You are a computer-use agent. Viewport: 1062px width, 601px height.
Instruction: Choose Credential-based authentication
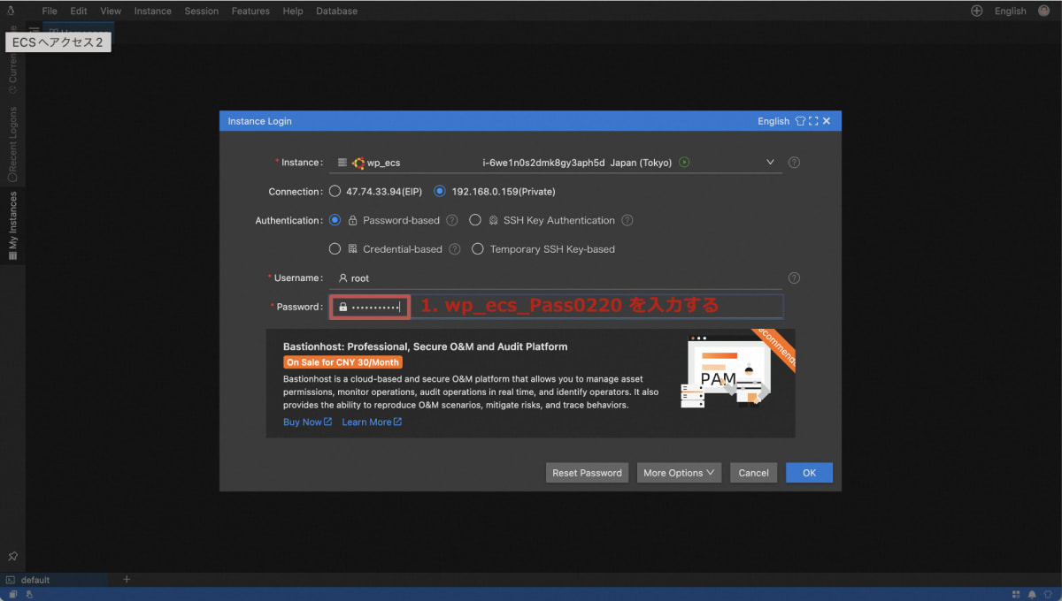(x=335, y=249)
